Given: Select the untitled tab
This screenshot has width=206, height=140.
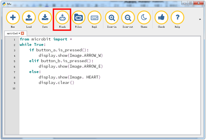Looking at the screenshot, I should [12, 33].
